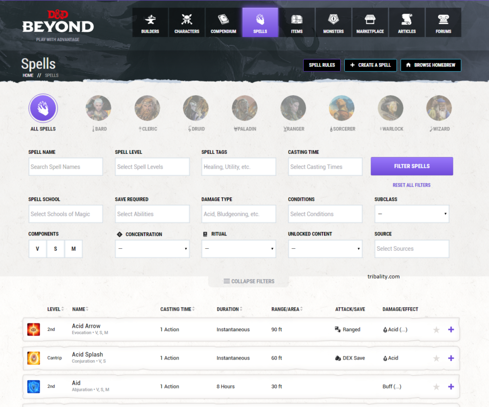The width and height of the screenshot is (489, 407).
Task: Open the Forums navigation tab
Action: pos(444,22)
